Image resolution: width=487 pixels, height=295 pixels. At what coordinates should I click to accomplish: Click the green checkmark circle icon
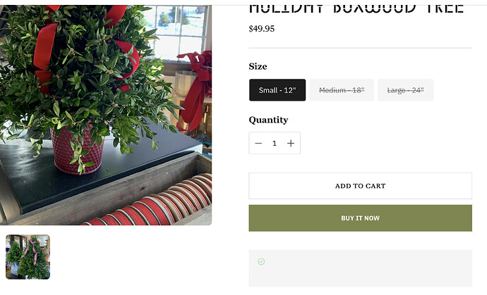pyautogui.click(x=261, y=262)
